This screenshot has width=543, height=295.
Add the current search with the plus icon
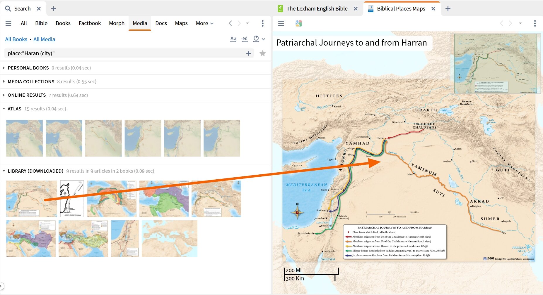click(x=249, y=53)
